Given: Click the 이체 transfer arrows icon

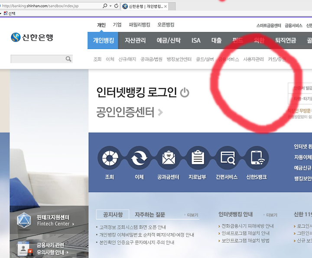Looking at the screenshot, I should click(139, 158).
